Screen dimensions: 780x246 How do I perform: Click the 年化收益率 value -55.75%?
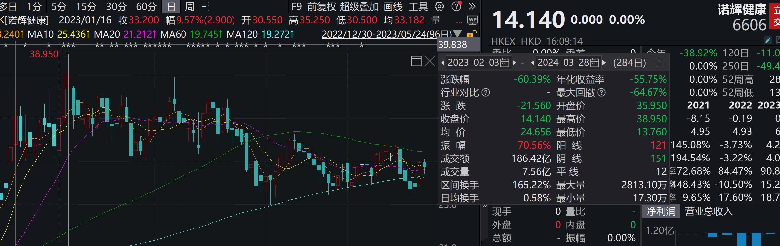(x=648, y=79)
